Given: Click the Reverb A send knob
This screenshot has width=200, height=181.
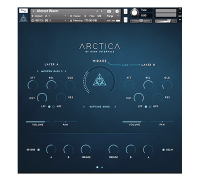Looking at the screenshot, I should pos(51,149).
